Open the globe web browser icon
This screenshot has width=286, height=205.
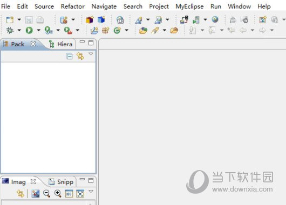(x=215, y=19)
